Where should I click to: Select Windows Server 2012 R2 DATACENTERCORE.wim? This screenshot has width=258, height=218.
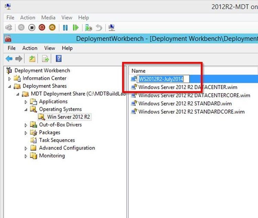194,95
